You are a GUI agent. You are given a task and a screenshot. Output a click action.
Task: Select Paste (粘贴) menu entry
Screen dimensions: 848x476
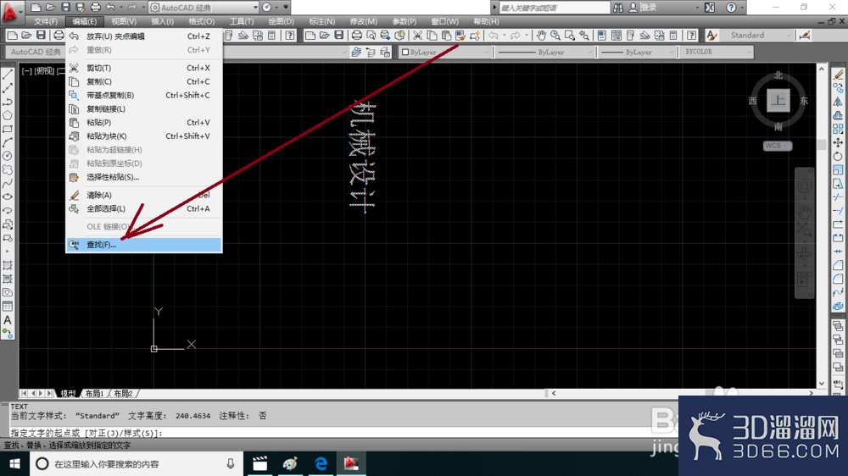coord(144,123)
